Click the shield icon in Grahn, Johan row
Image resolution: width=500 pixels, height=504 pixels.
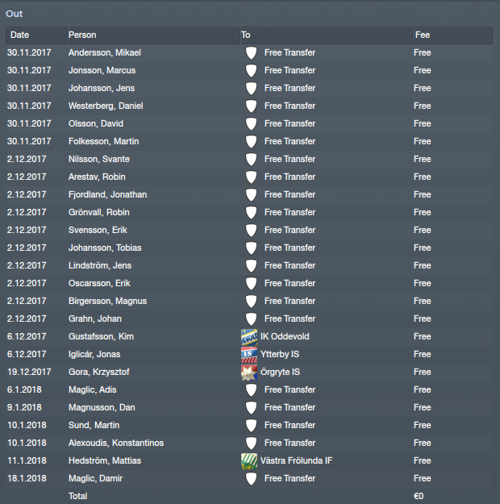click(x=251, y=319)
